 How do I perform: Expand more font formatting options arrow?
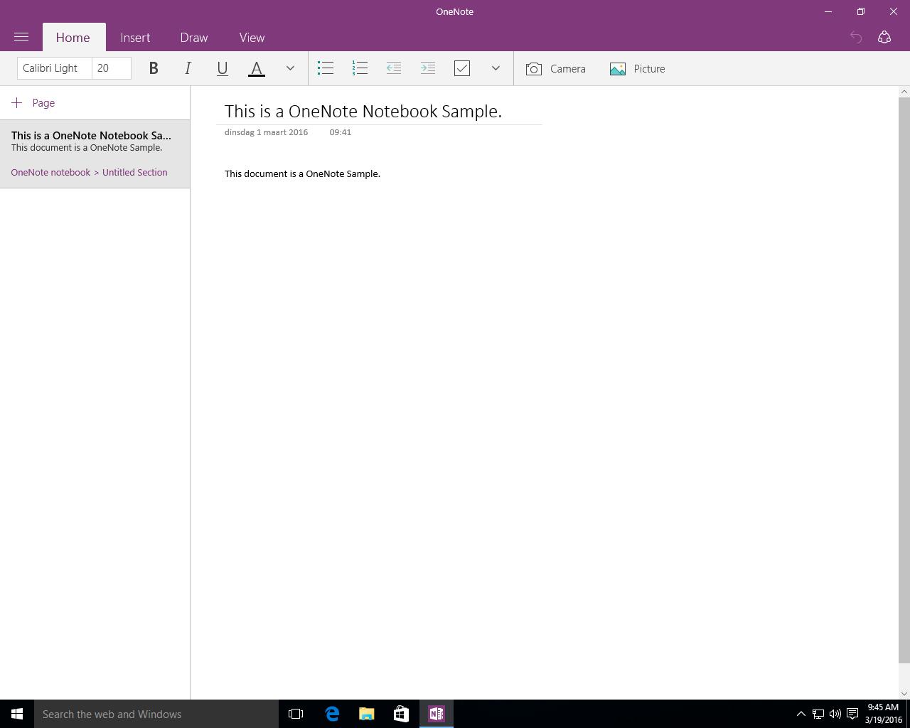tap(290, 68)
